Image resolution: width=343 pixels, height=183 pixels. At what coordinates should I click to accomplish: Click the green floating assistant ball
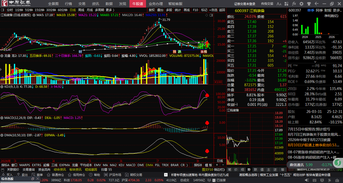tap(338, 163)
